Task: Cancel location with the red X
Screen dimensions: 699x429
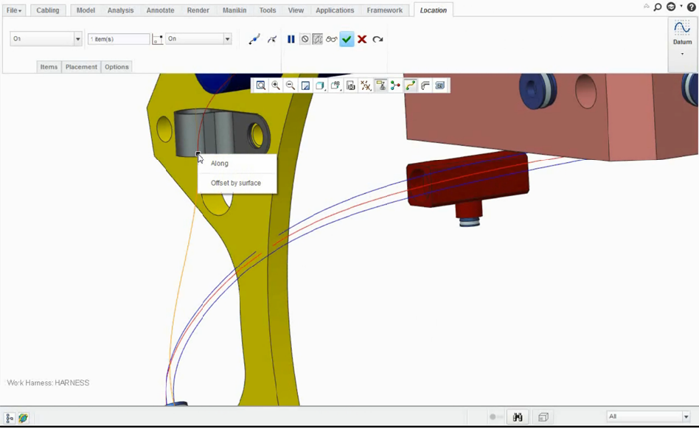Action: [x=362, y=39]
